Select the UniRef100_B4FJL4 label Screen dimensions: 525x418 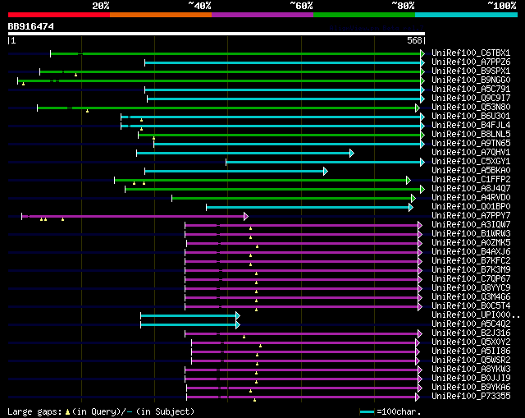(x=471, y=126)
